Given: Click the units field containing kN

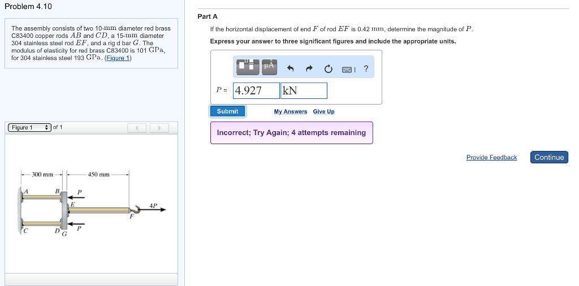Looking at the screenshot, I should tap(304, 90).
